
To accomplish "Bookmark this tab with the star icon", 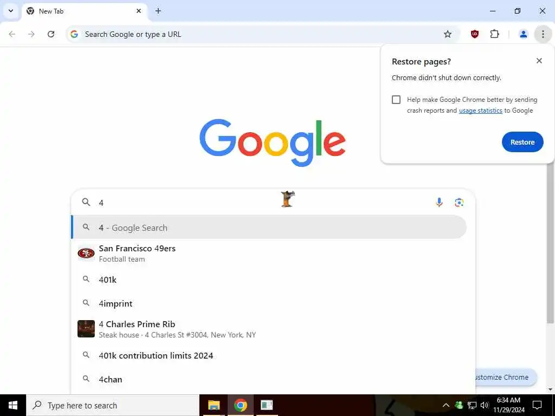I will 448,34.
